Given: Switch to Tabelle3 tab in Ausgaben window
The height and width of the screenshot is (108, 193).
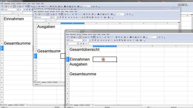Looking at the screenshot, I should point(55,82).
